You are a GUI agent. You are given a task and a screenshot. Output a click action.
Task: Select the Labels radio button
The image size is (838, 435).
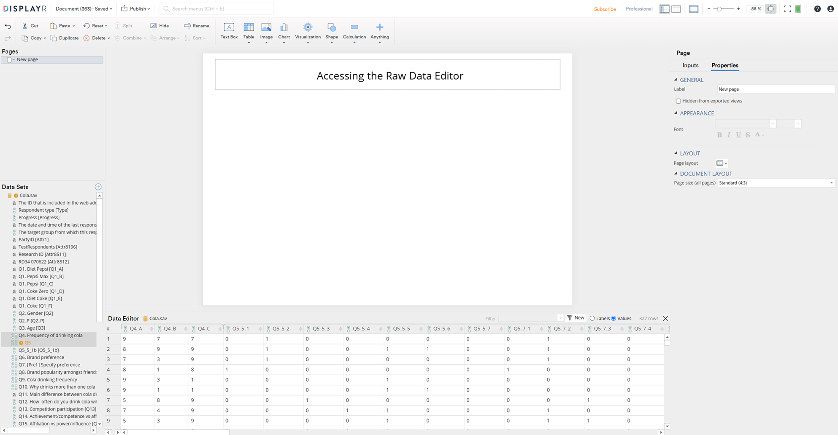pos(592,318)
